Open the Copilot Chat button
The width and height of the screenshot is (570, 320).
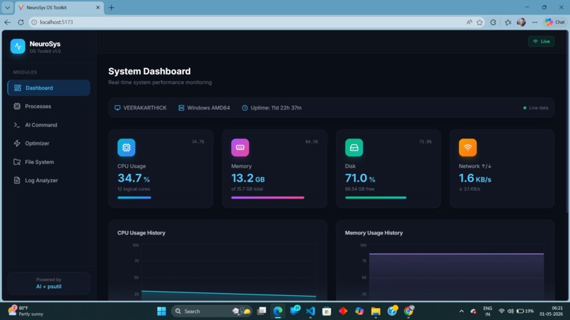point(554,22)
